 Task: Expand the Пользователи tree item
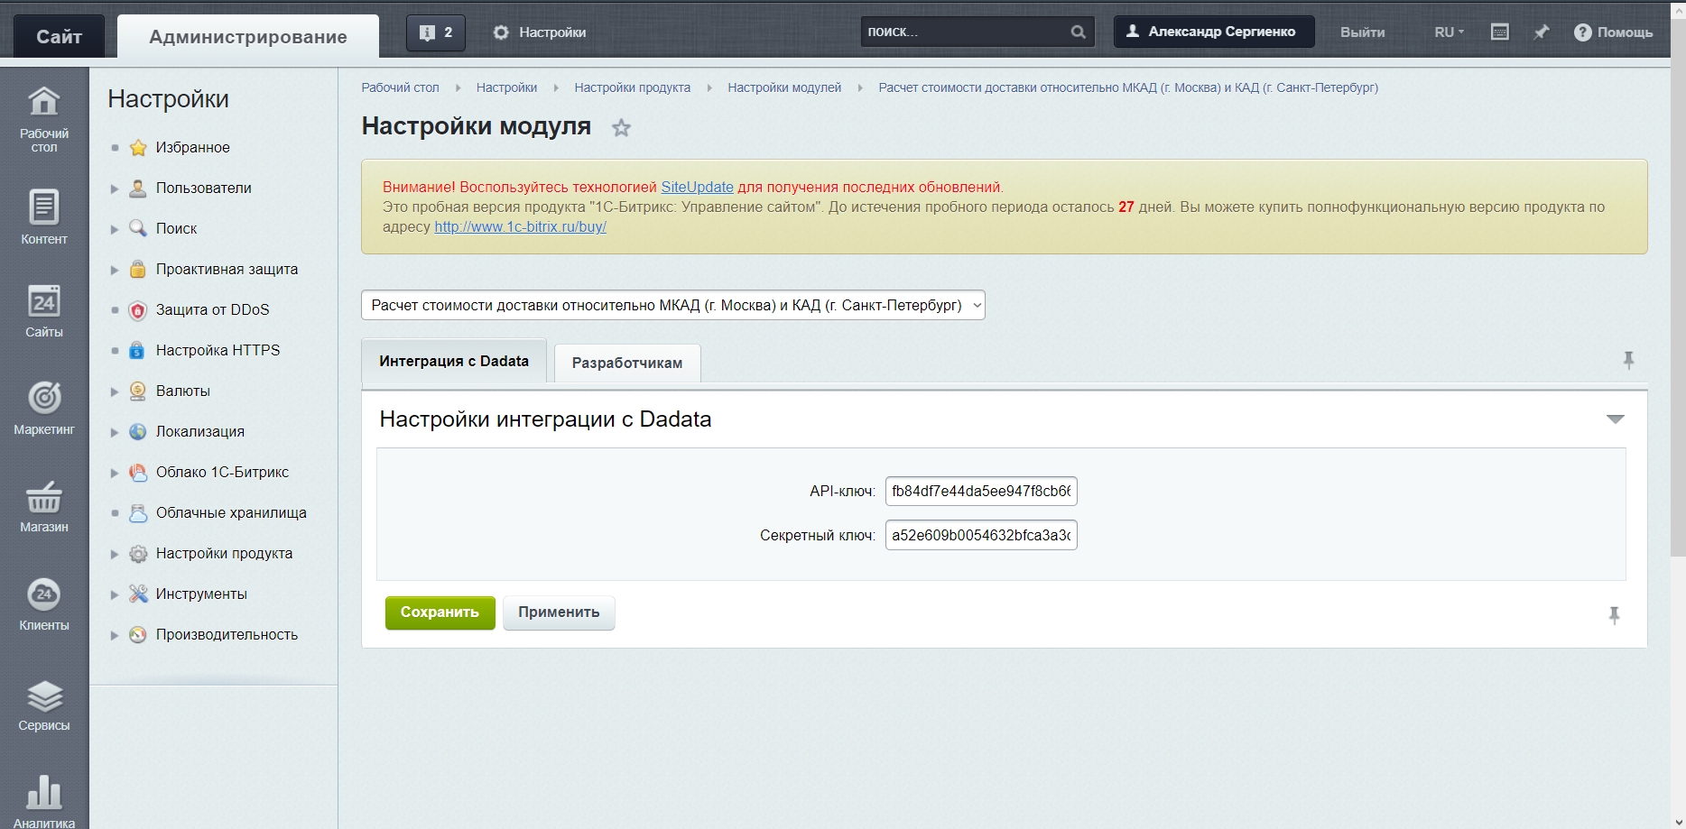click(x=115, y=189)
